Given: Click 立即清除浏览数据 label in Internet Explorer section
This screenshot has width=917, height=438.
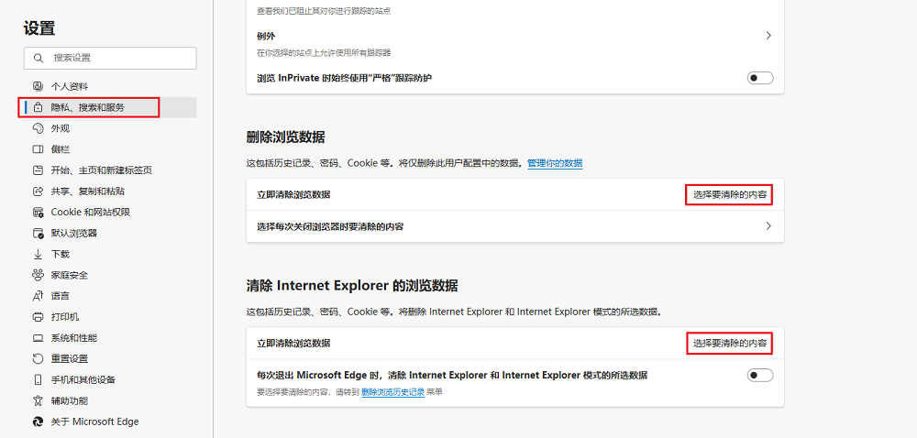Looking at the screenshot, I should point(293,344).
